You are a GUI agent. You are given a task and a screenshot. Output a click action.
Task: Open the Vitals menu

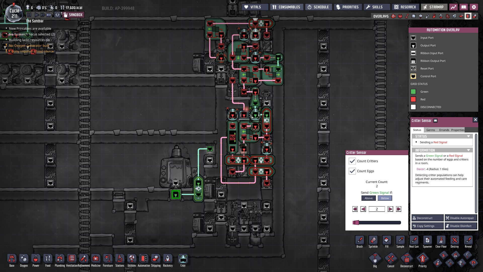coord(255,7)
